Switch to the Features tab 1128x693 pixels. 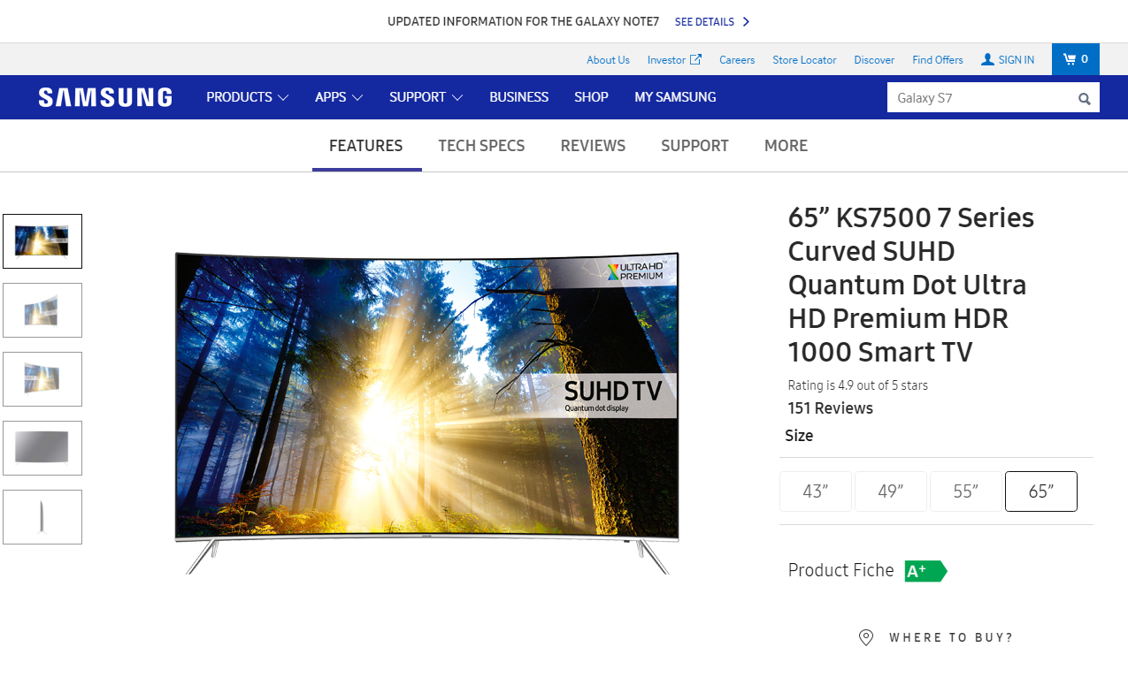pyautogui.click(x=366, y=146)
